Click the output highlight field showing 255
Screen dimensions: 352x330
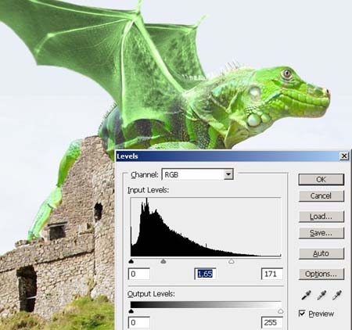click(272, 322)
